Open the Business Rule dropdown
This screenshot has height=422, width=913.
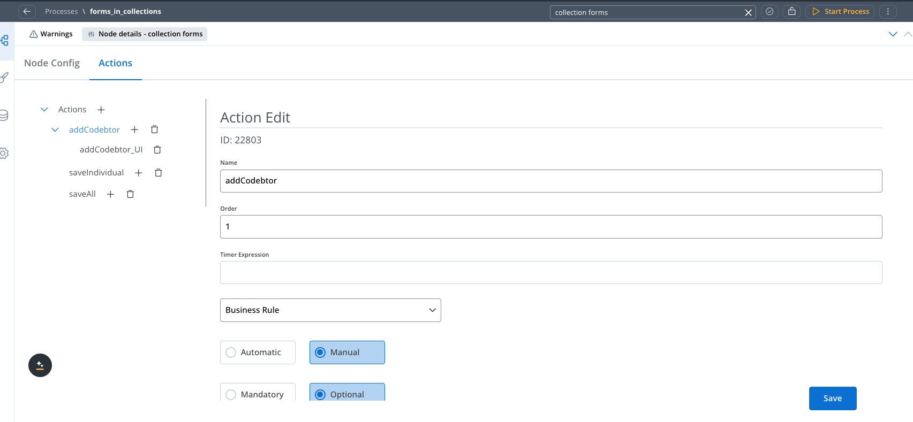330,310
